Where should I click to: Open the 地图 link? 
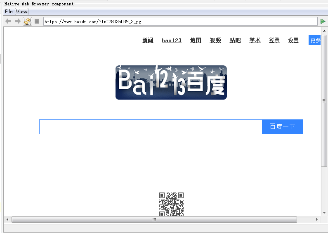[196, 40]
